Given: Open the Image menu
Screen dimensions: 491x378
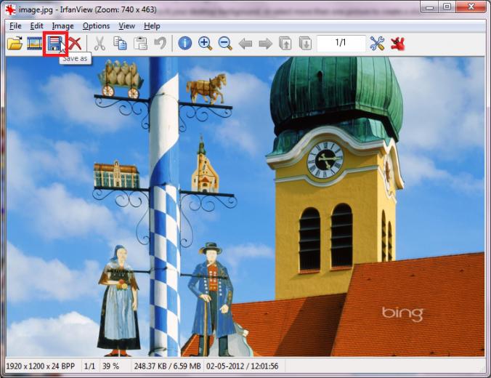Looking at the screenshot, I should (x=62, y=26).
